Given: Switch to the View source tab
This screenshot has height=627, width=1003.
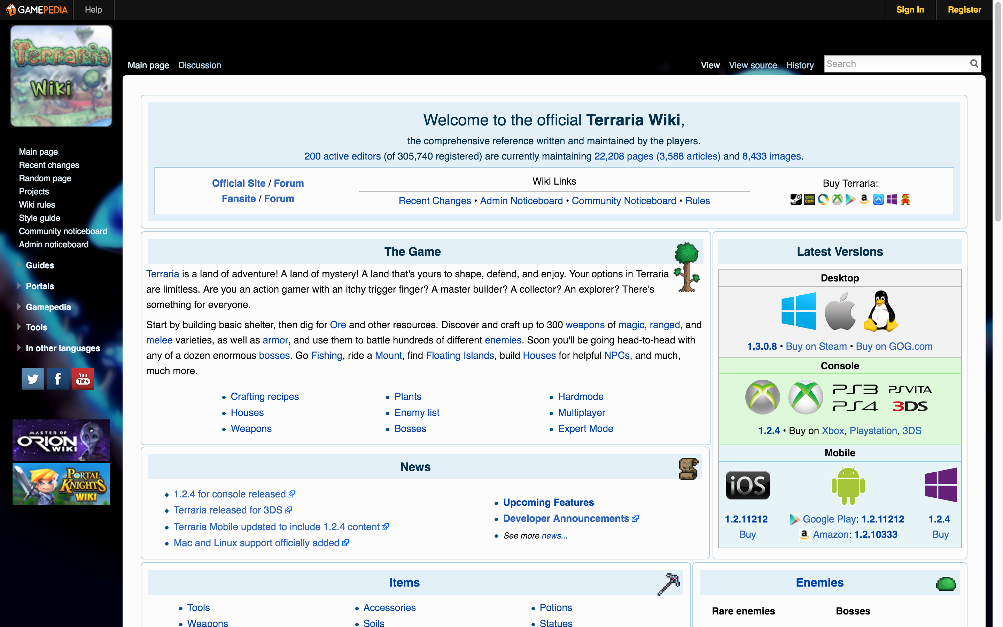Looking at the screenshot, I should (753, 65).
